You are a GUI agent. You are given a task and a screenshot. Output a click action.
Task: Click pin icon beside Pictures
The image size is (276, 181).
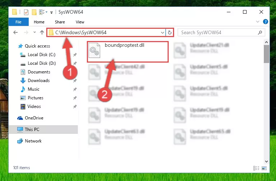pyautogui.click(x=75, y=98)
